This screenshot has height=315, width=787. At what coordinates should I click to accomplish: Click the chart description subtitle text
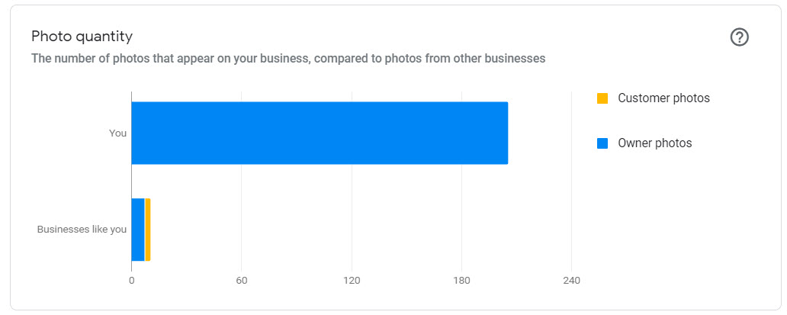pyautogui.click(x=288, y=59)
